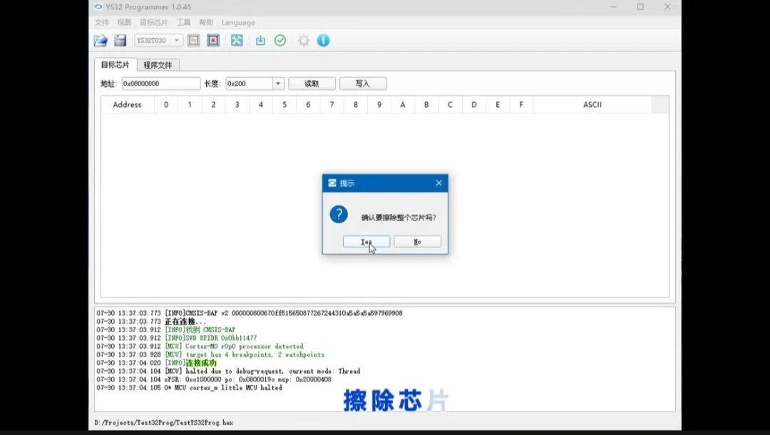Click the column header F
770x435 pixels.
[x=521, y=105]
